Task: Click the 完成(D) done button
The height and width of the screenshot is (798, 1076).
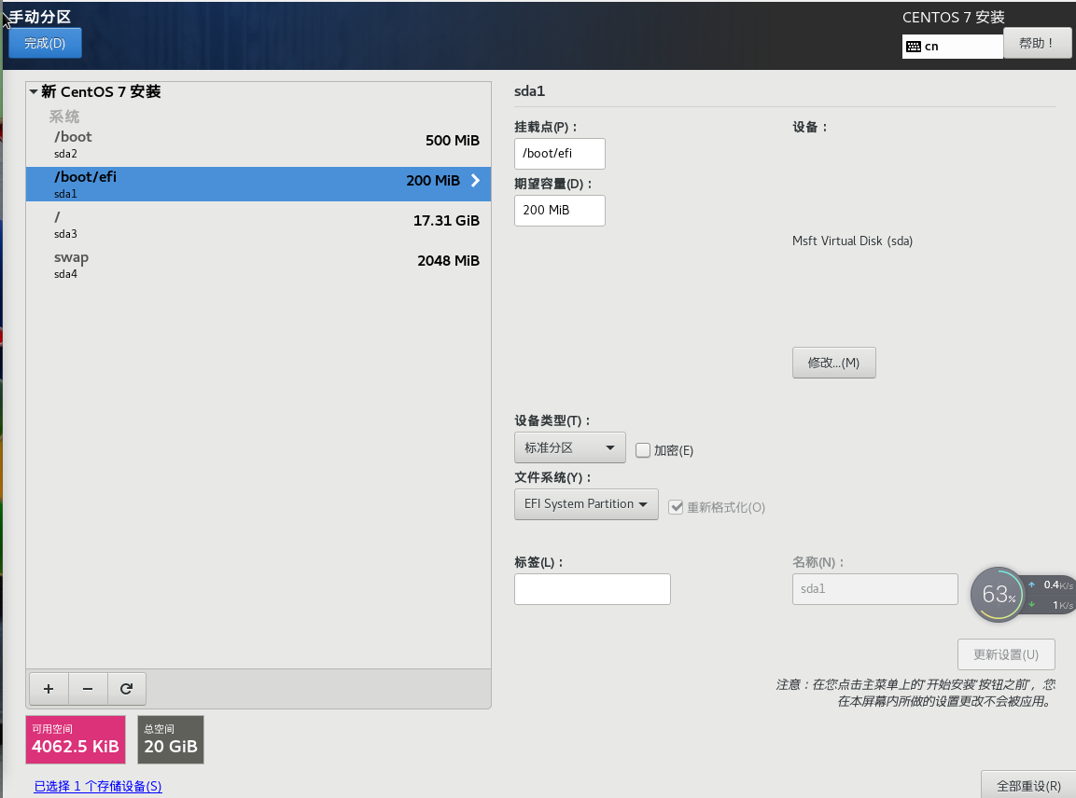Action: [46, 43]
